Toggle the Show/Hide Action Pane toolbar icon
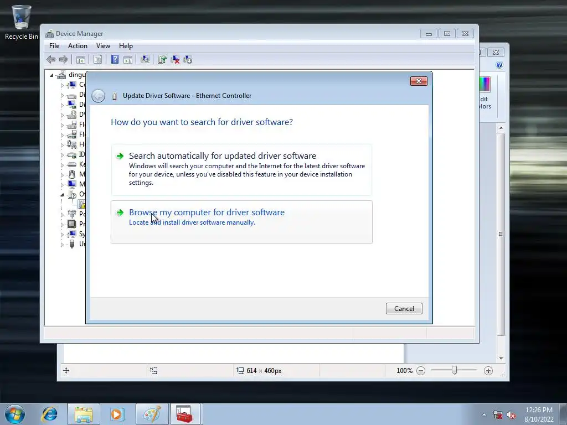The width and height of the screenshot is (567, 425). coord(128,60)
